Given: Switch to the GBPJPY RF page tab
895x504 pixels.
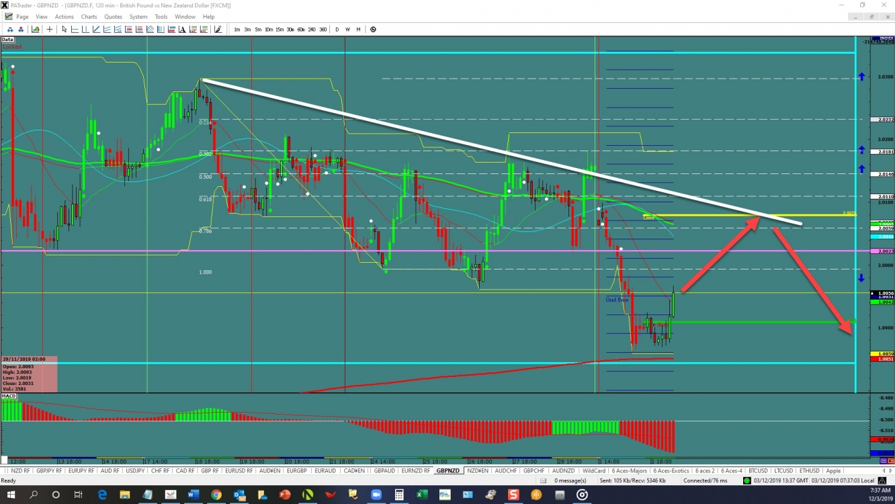Looking at the screenshot, I should tap(50, 470).
